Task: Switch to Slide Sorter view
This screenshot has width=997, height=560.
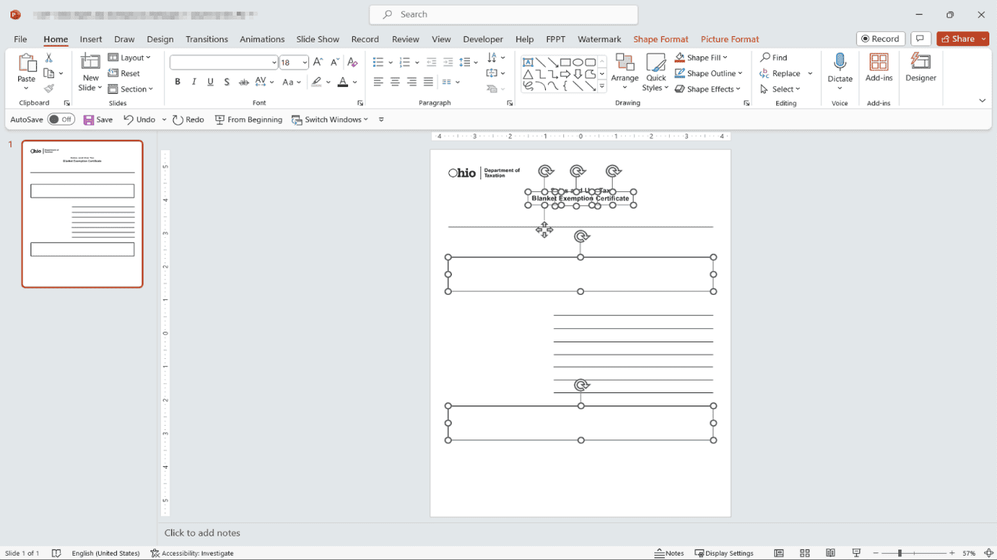Action: [804, 553]
